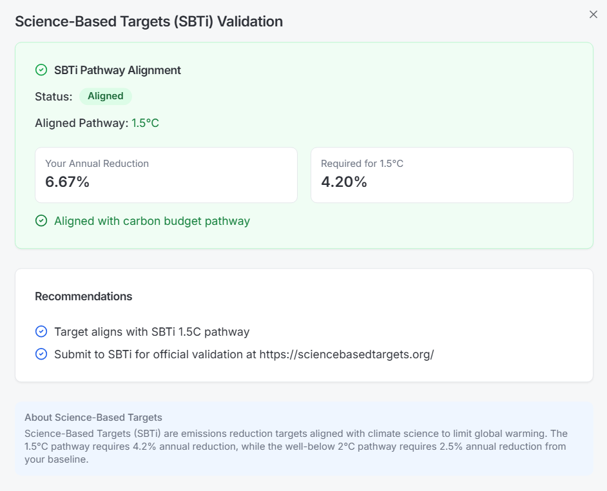Viewport: 607px width, 491px height.
Task: Click the 6.67% annual reduction value
Action: (x=68, y=182)
